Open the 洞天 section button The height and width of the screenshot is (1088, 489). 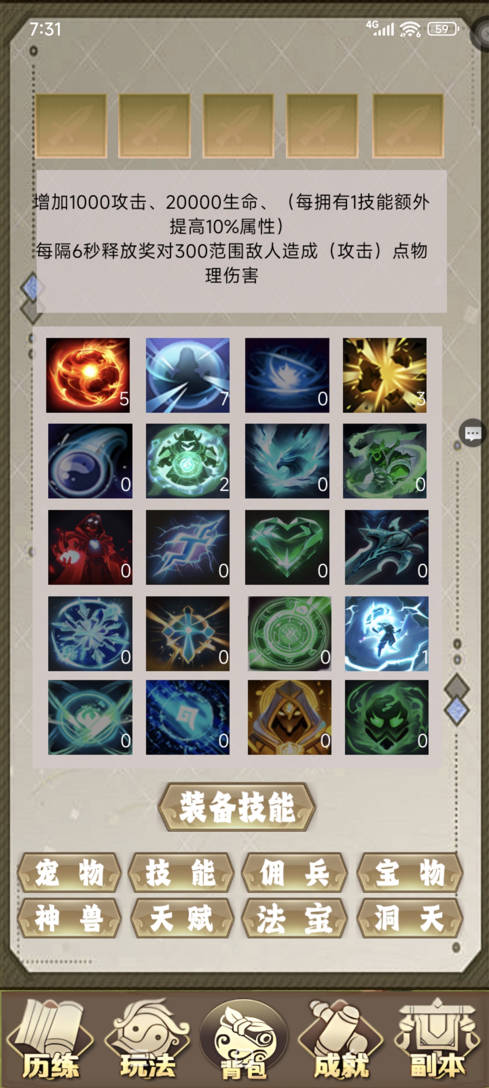pos(410,918)
